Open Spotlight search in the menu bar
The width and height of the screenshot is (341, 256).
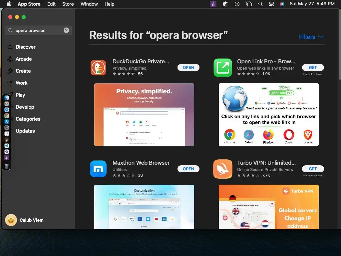click(260, 4)
